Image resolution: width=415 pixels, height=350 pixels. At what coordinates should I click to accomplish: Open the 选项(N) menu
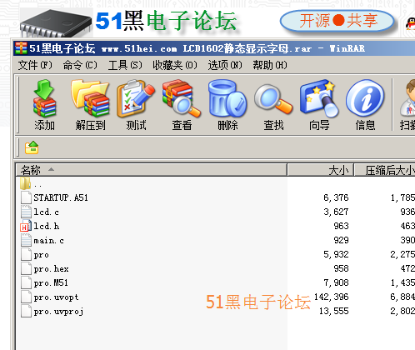[x=225, y=65]
